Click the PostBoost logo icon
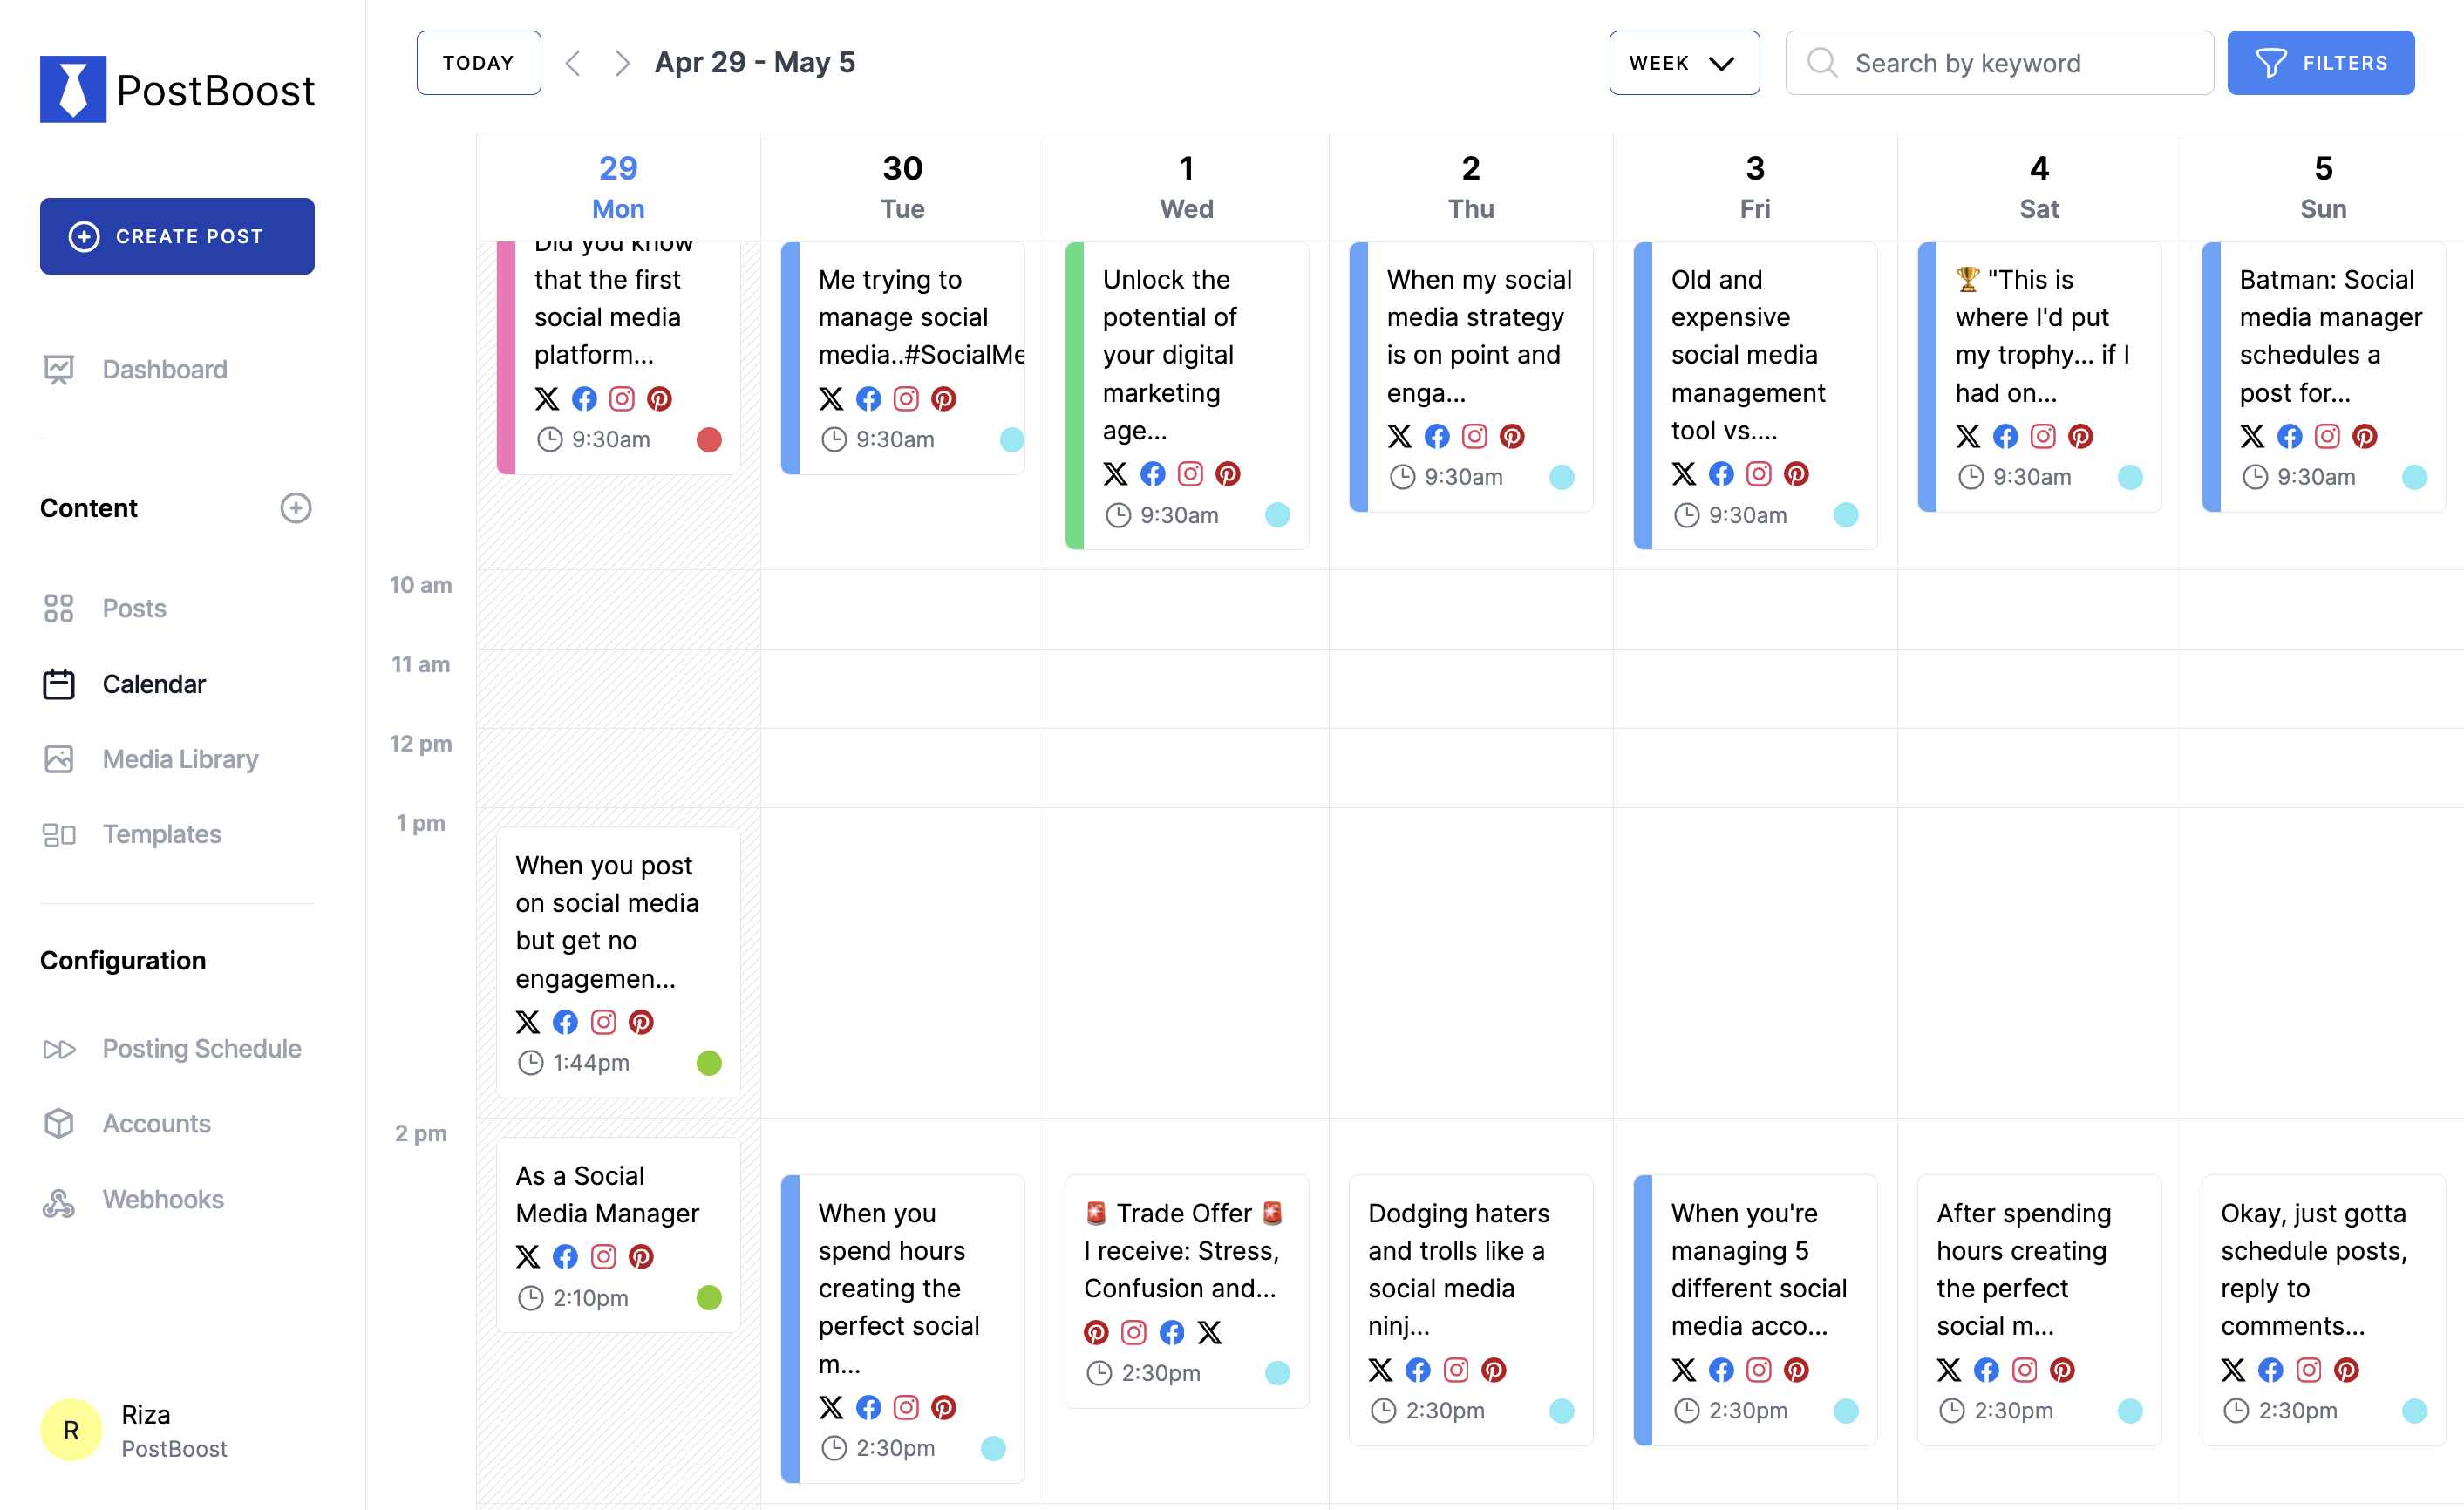The width and height of the screenshot is (2464, 1510). tap(73, 89)
